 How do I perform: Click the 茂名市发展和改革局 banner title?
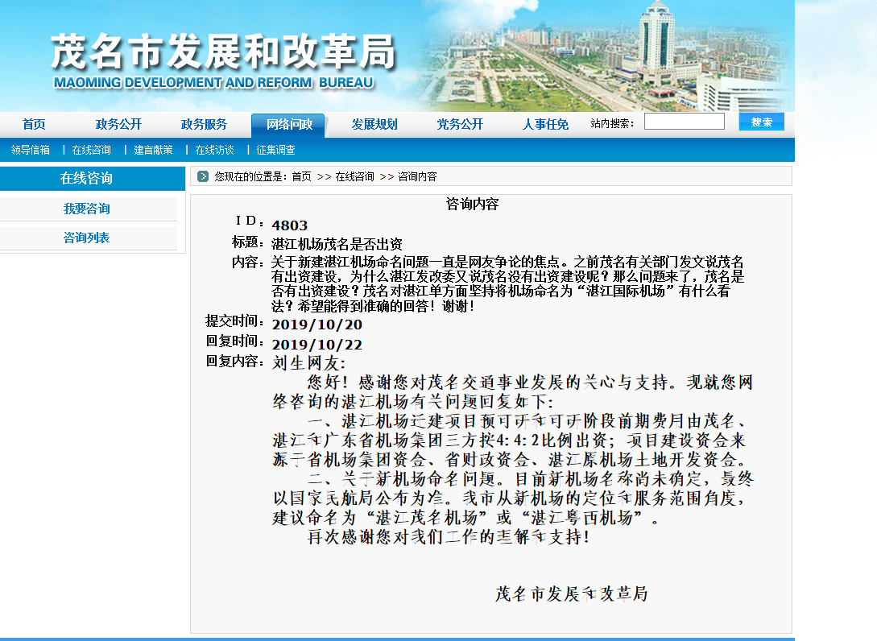tap(224, 52)
